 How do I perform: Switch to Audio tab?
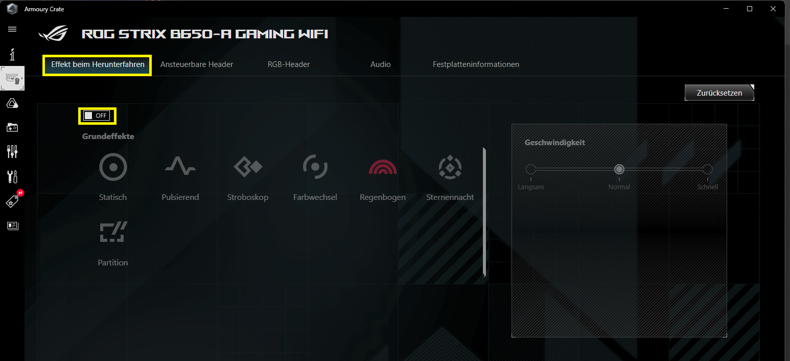tap(381, 64)
